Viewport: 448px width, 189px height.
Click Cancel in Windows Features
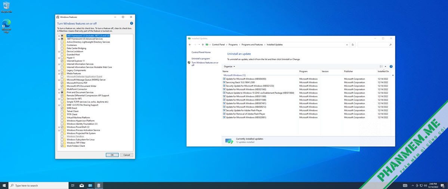[126, 155]
